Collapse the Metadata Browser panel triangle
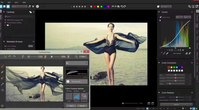This screenshot has height=110, width=199. [4, 41]
